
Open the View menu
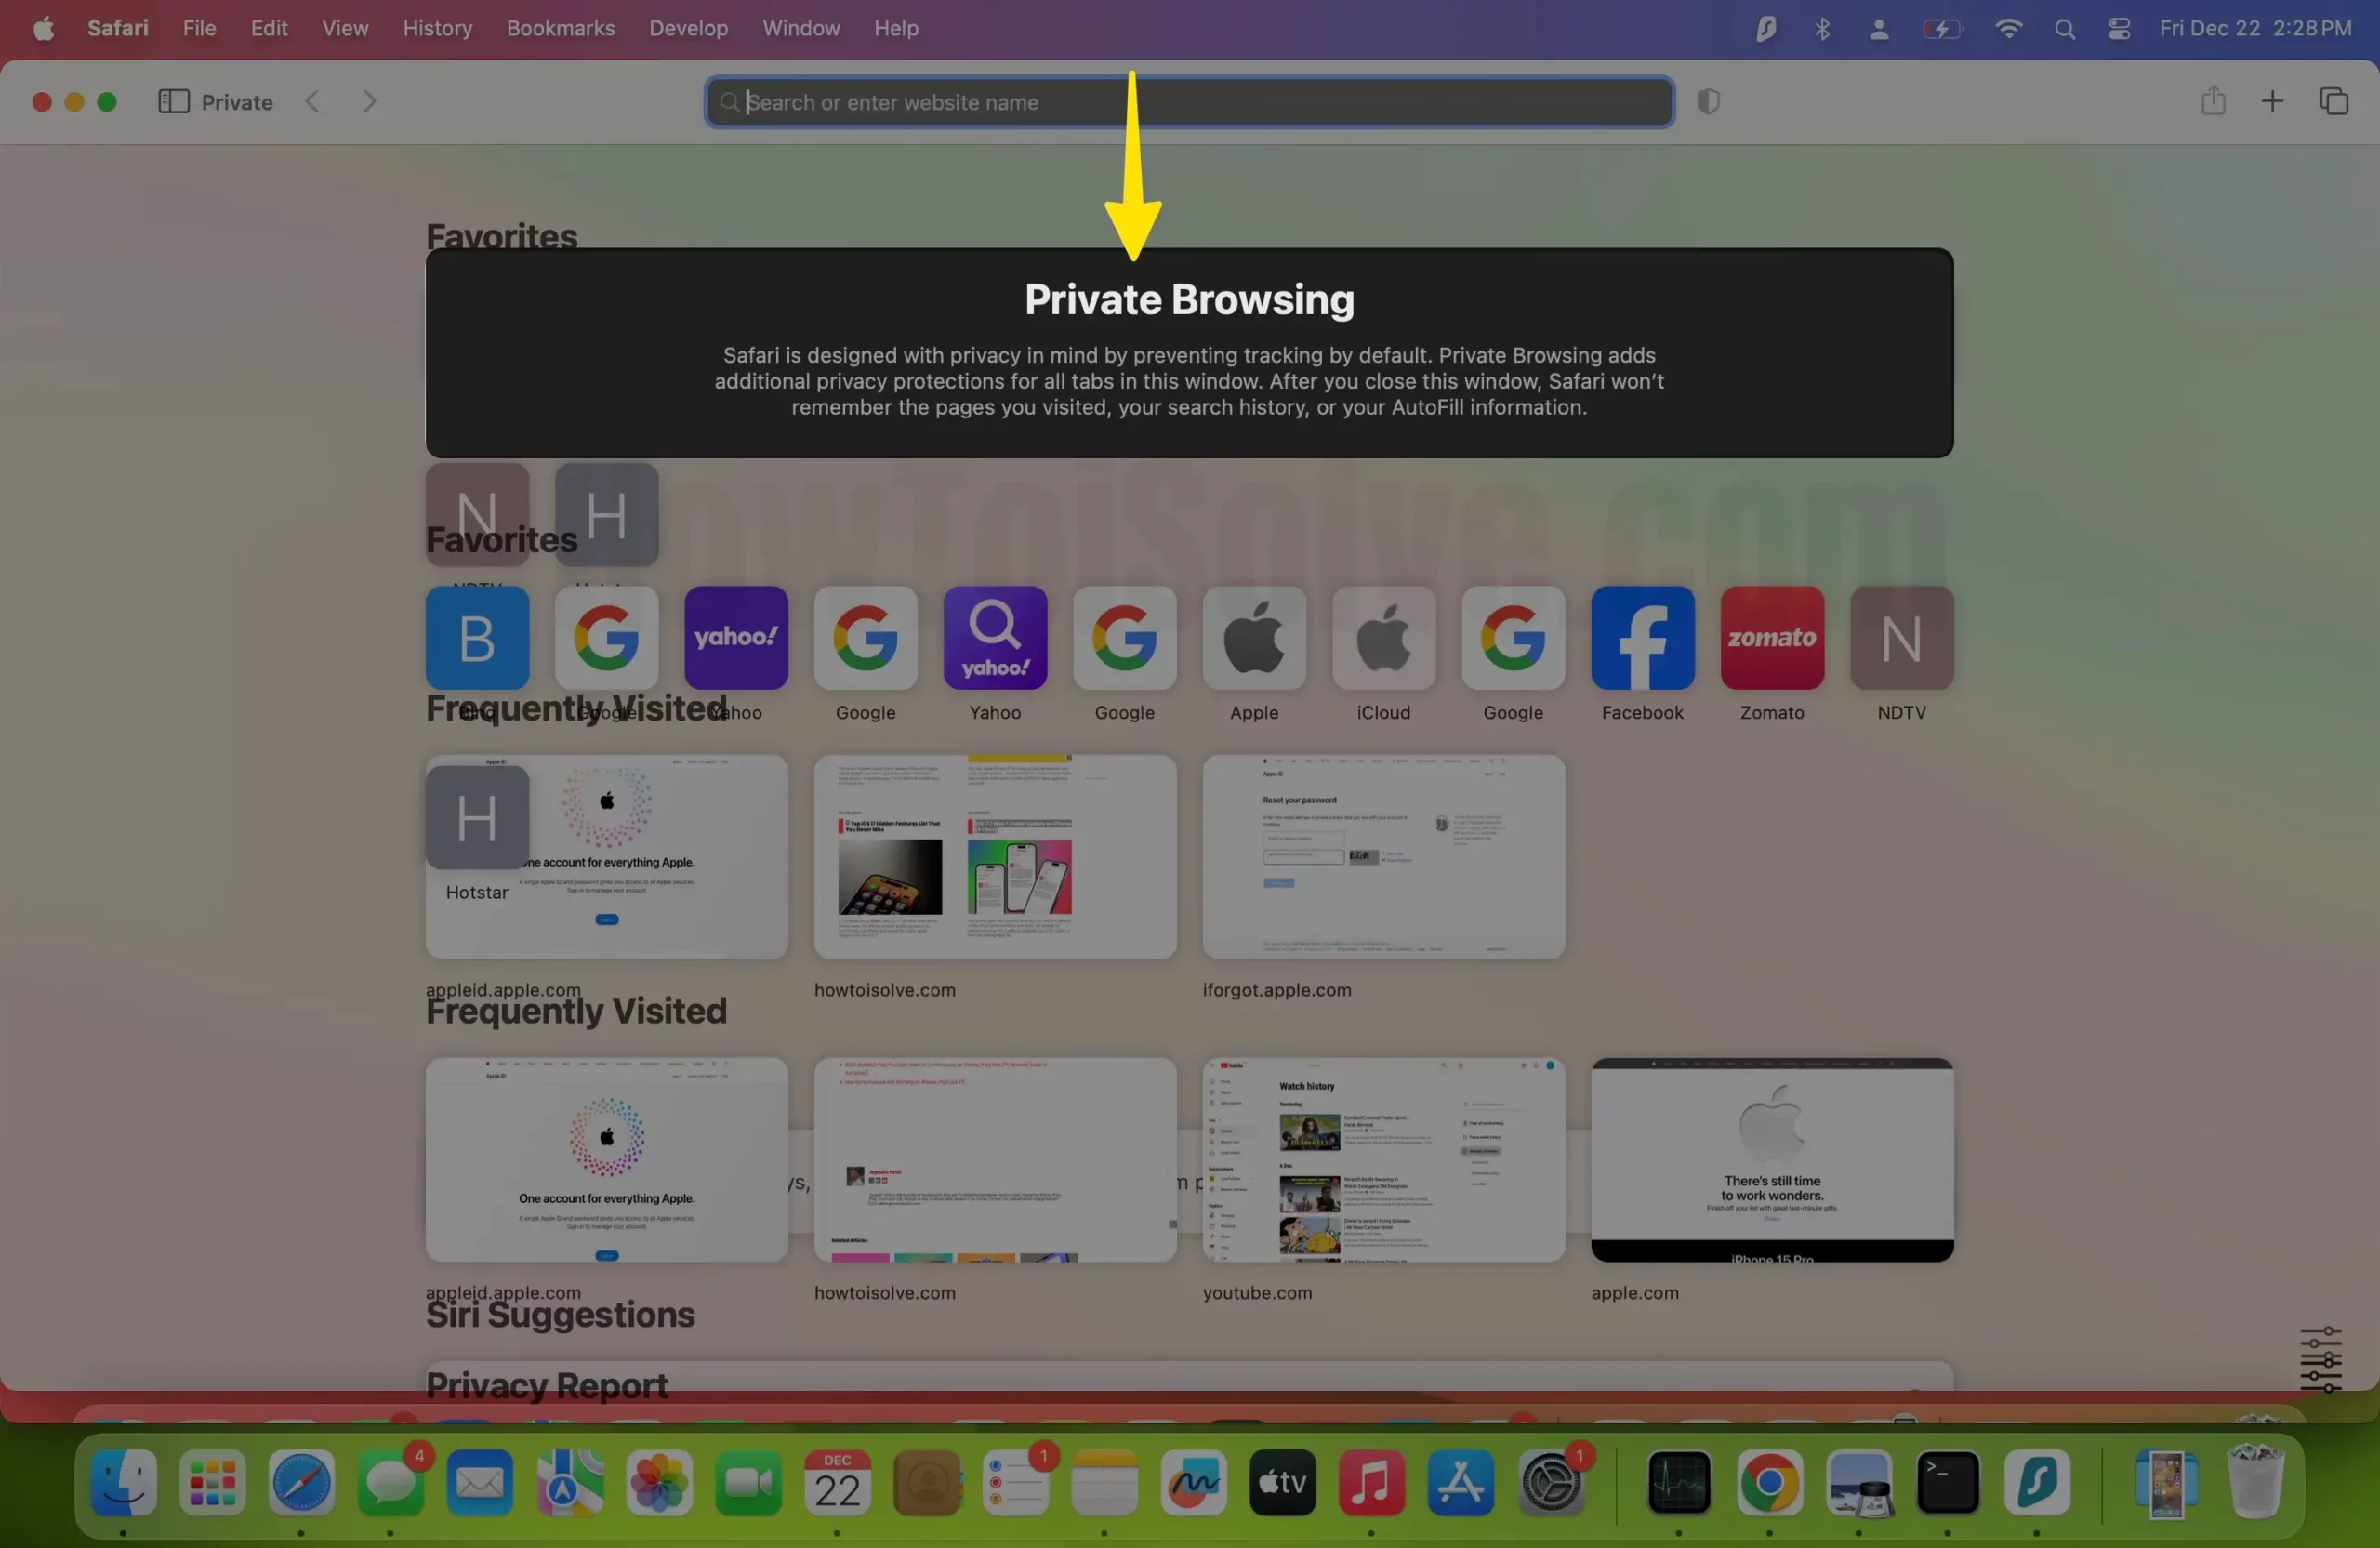pyautogui.click(x=345, y=28)
